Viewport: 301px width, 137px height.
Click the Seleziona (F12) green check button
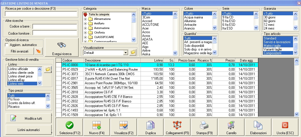click(70, 127)
